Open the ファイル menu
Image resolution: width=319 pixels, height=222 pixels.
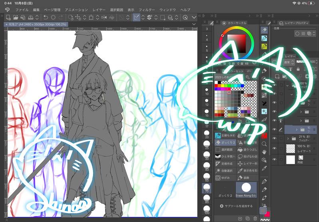tap(22, 10)
